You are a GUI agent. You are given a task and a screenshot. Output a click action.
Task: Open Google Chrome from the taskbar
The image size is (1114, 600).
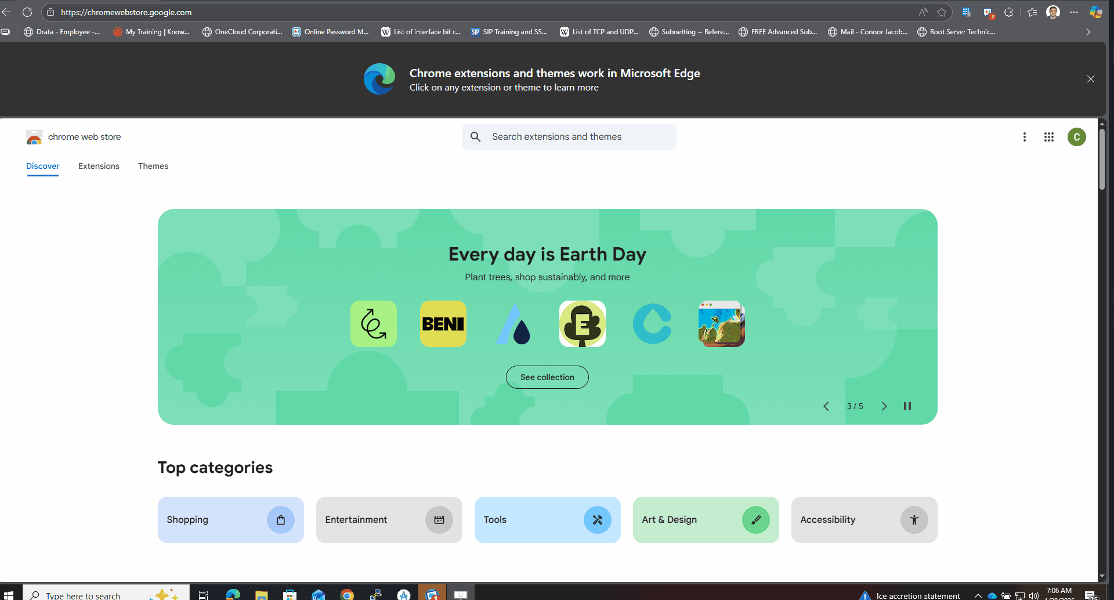[x=347, y=594]
